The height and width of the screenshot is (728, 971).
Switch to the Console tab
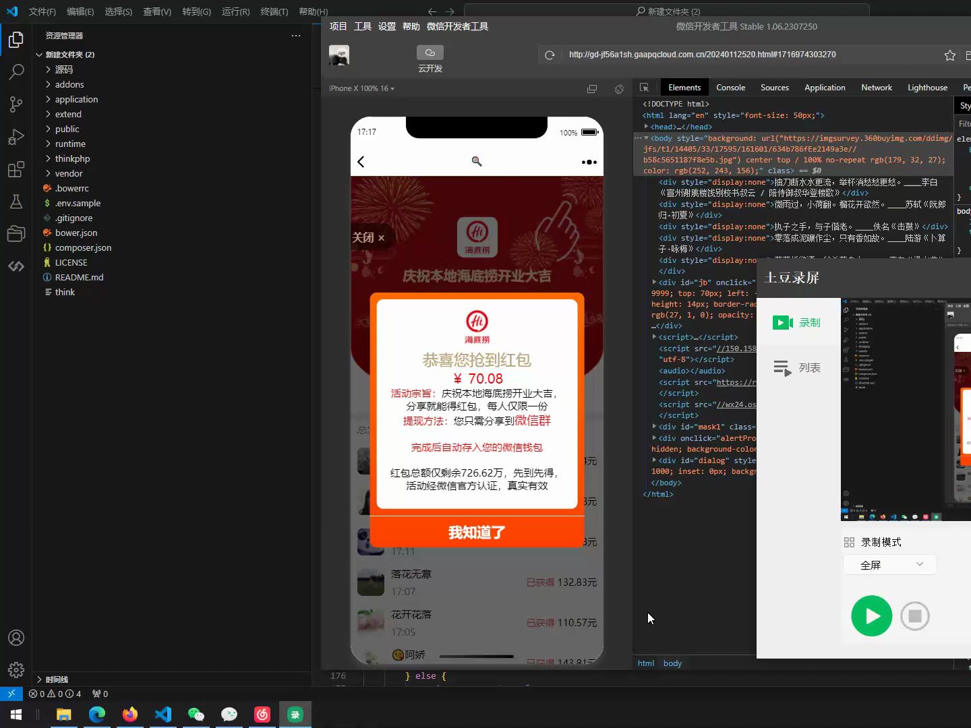pyautogui.click(x=730, y=88)
